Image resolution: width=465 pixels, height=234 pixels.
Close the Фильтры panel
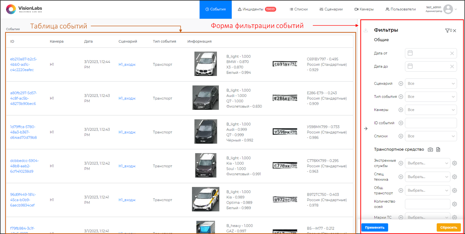pos(454,30)
